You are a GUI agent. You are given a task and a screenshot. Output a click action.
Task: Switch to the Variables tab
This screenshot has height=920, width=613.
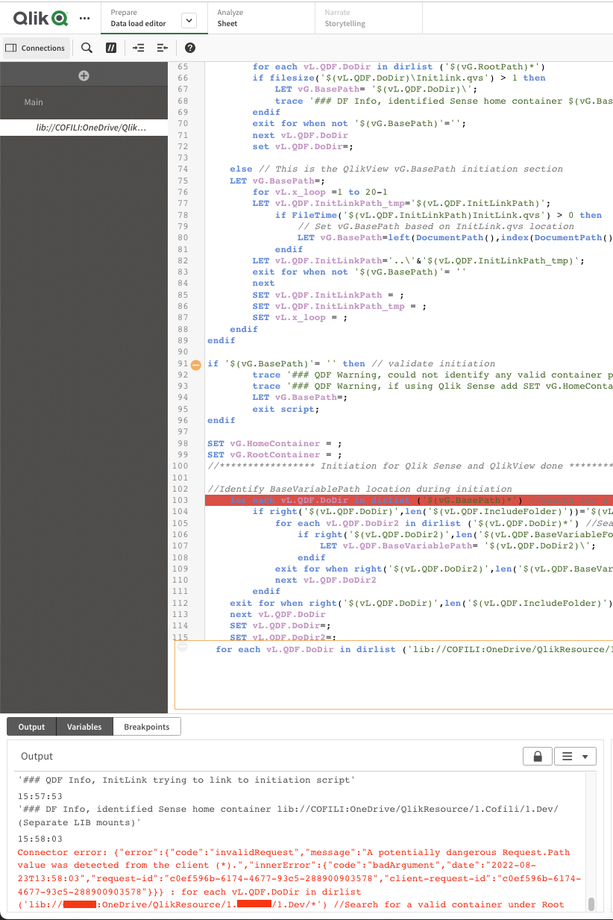pos(85,726)
